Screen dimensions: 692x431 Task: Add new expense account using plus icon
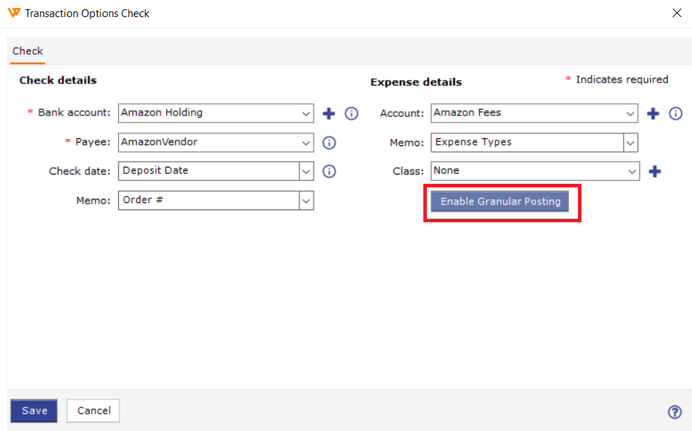pyautogui.click(x=654, y=113)
